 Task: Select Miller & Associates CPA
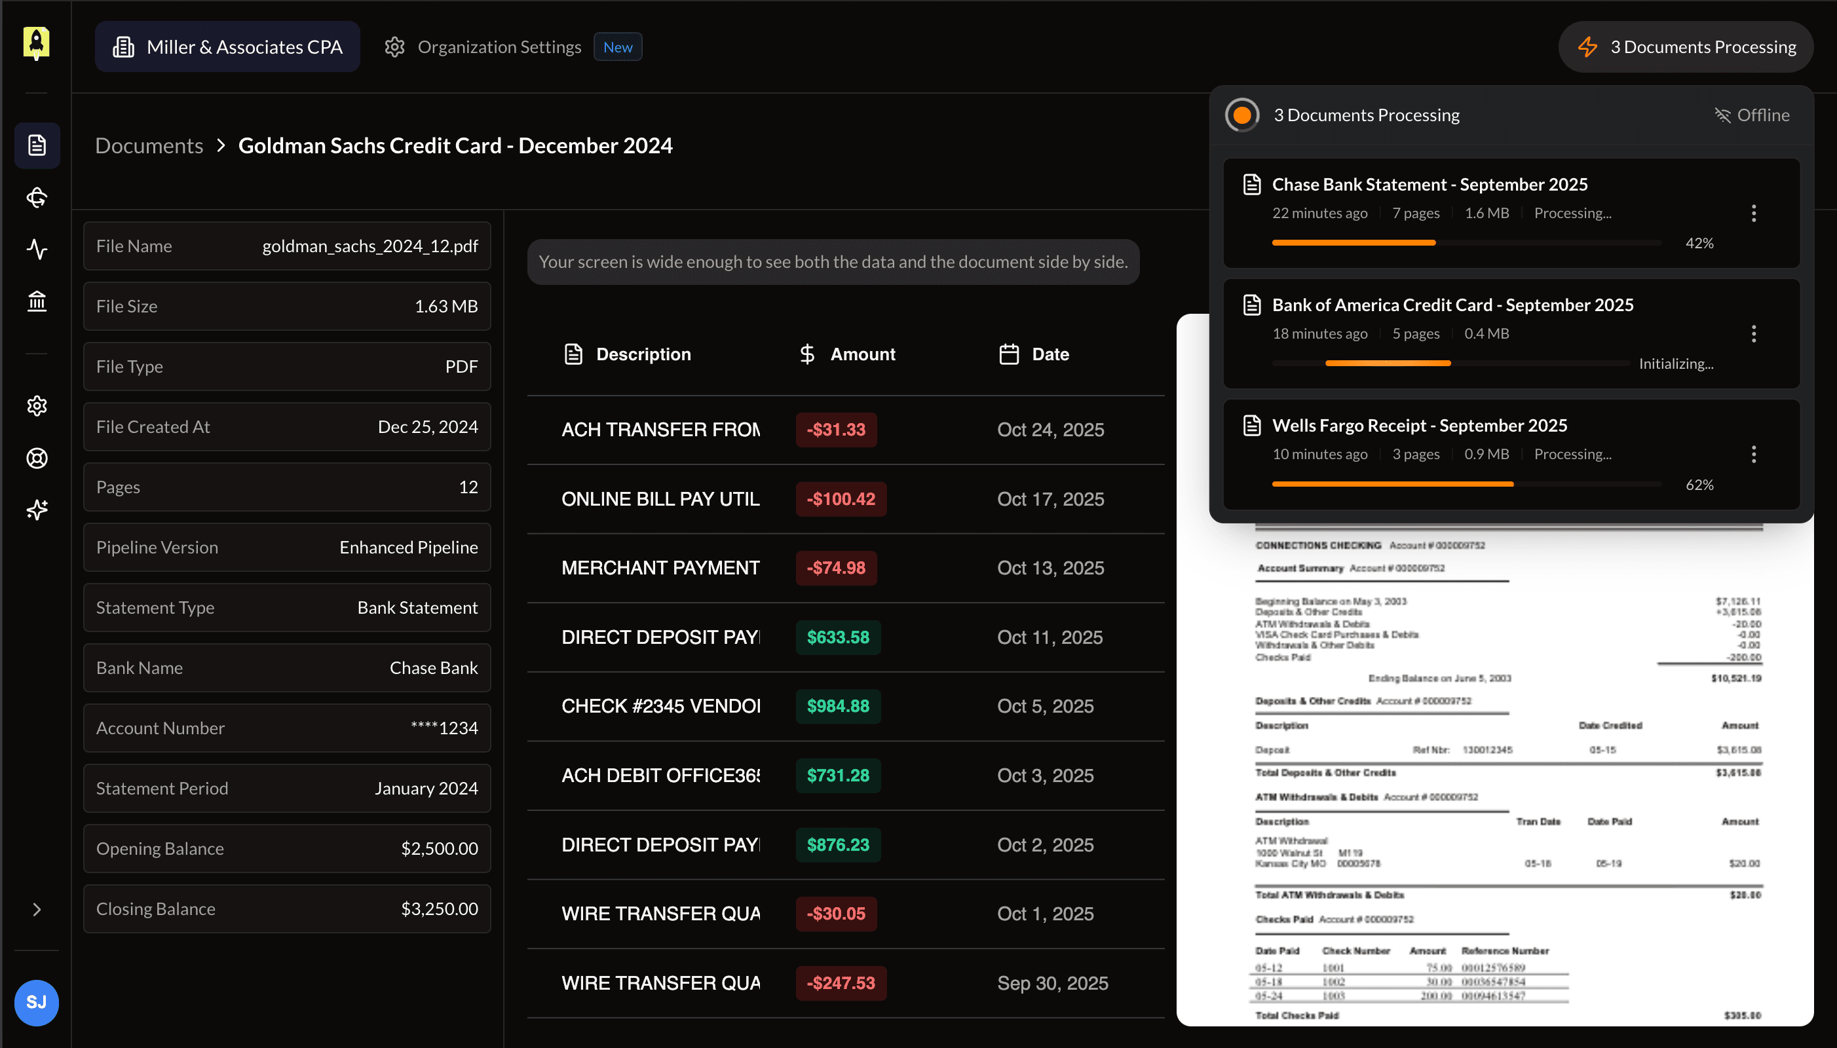coord(227,46)
